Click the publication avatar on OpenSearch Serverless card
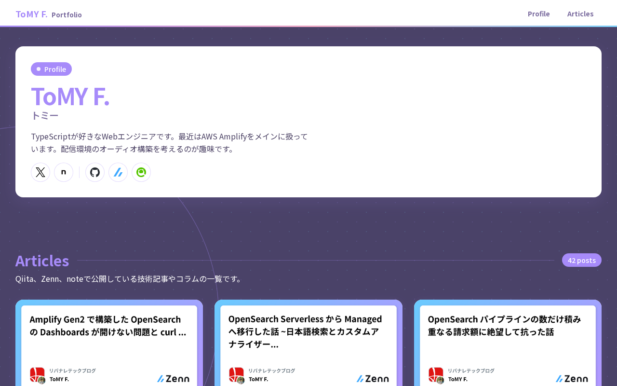Screen dimensions: 617x386 236,375
